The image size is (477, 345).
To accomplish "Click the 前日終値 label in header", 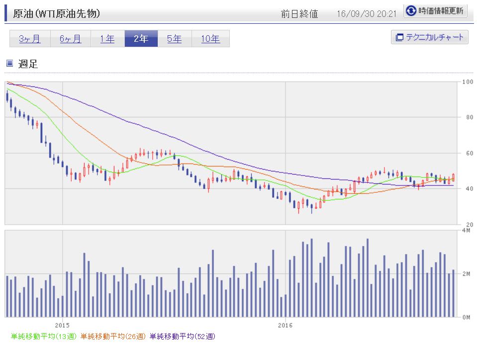I will [299, 14].
